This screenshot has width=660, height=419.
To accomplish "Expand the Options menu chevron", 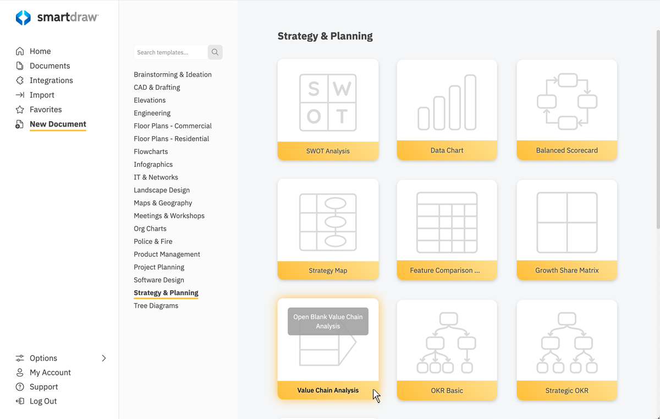I will 103,358.
